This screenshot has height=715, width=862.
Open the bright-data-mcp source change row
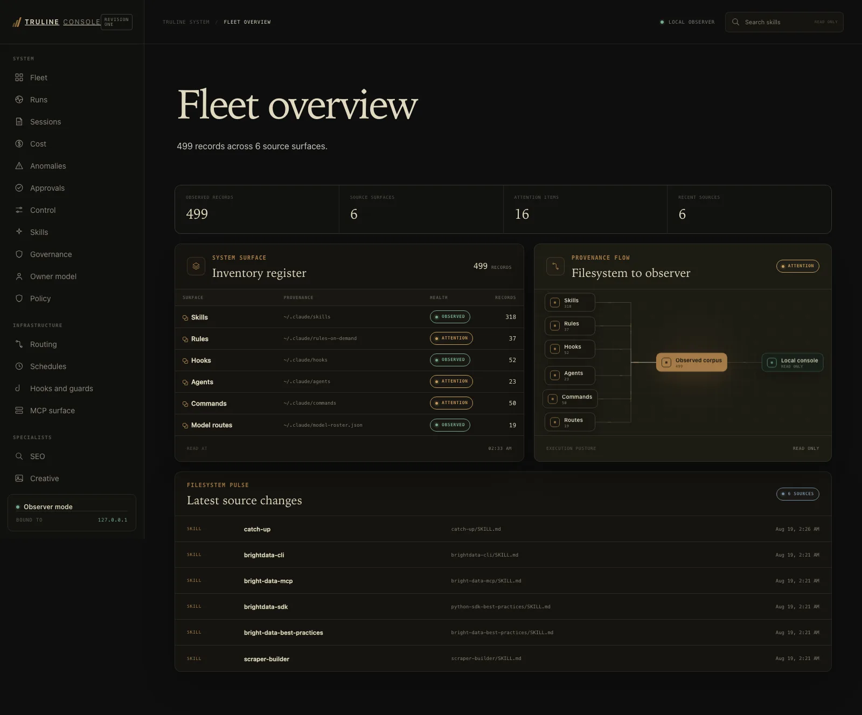coord(503,581)
